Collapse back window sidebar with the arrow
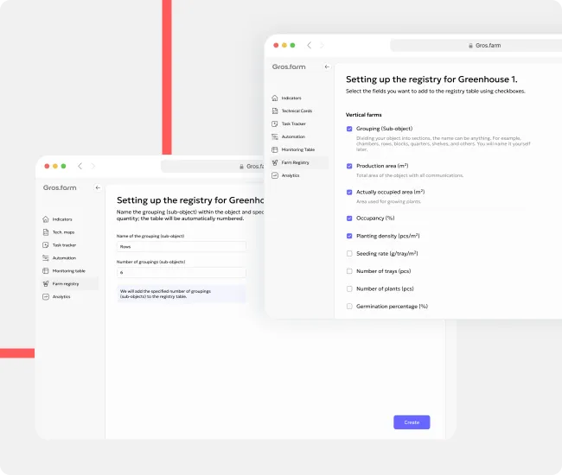562x475 pixels. (x=97, y=187)
